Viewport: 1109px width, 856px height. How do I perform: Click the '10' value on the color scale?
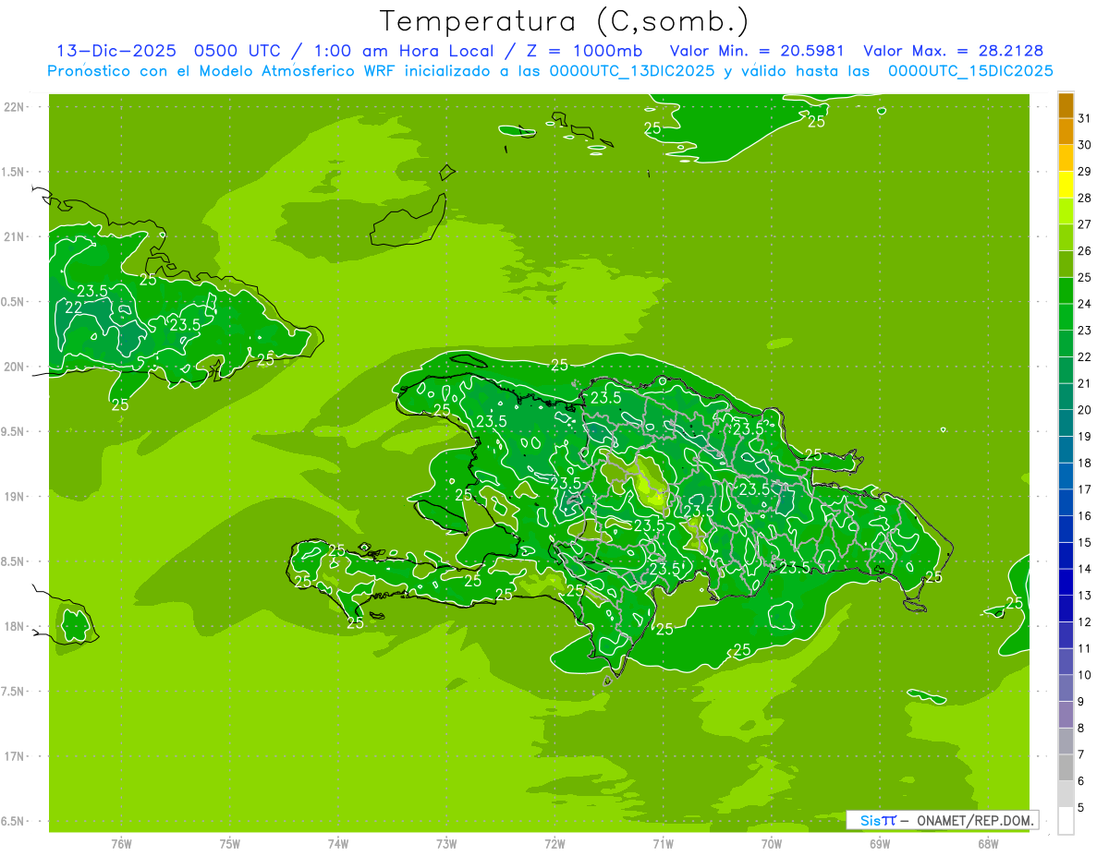click(x=1085, y=675)
